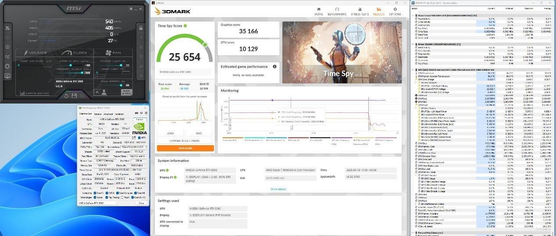This screenshot has height=236, width=556.
Task: Click the GPU-Z Close button
Action: (x=142, y=203)
